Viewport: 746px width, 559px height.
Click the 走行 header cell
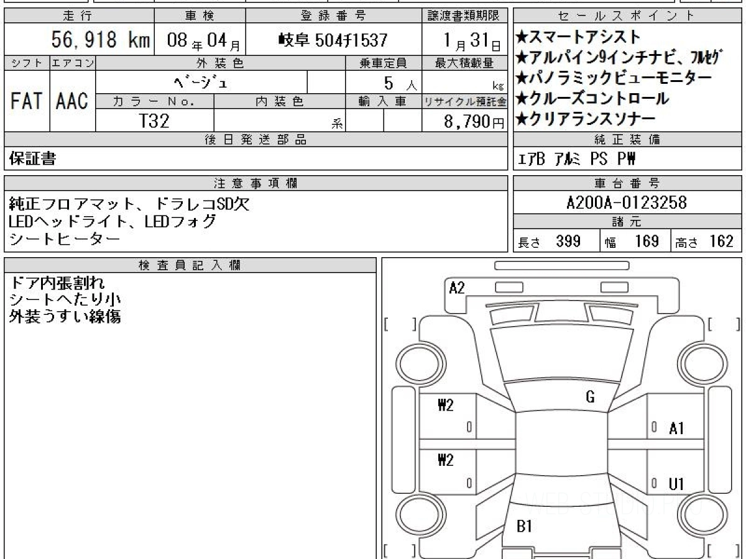(x=78, y=16)
